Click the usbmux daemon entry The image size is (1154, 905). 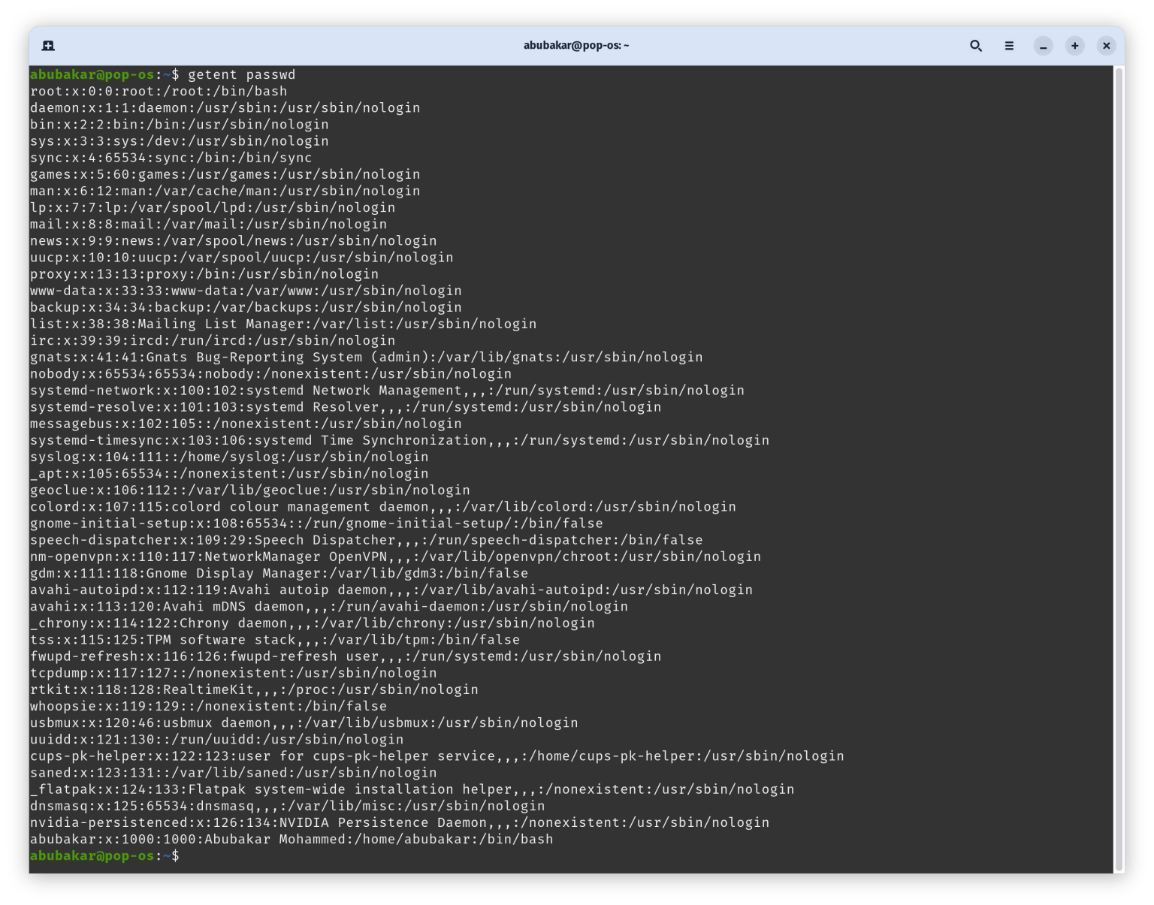pos(304,722)
